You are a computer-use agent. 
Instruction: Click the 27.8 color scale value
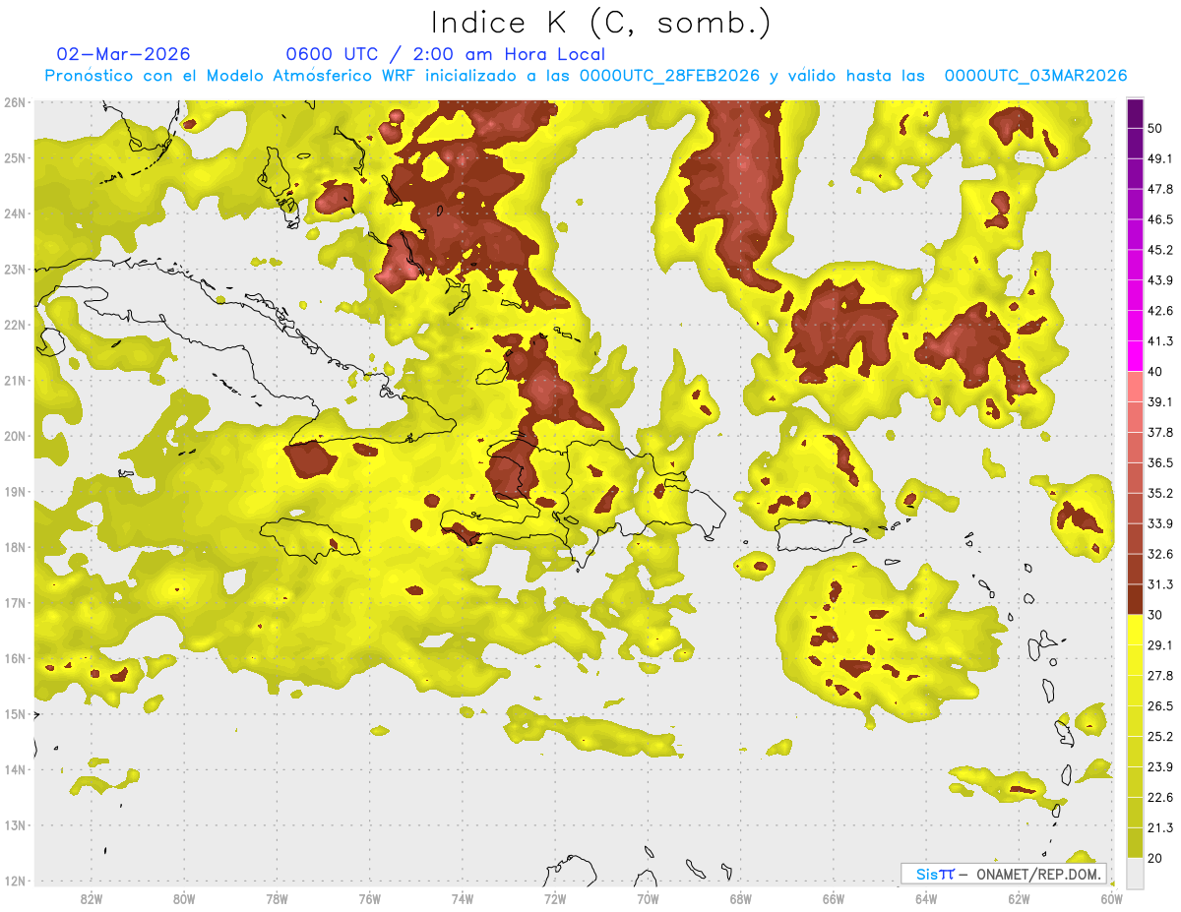(1160, 676)
